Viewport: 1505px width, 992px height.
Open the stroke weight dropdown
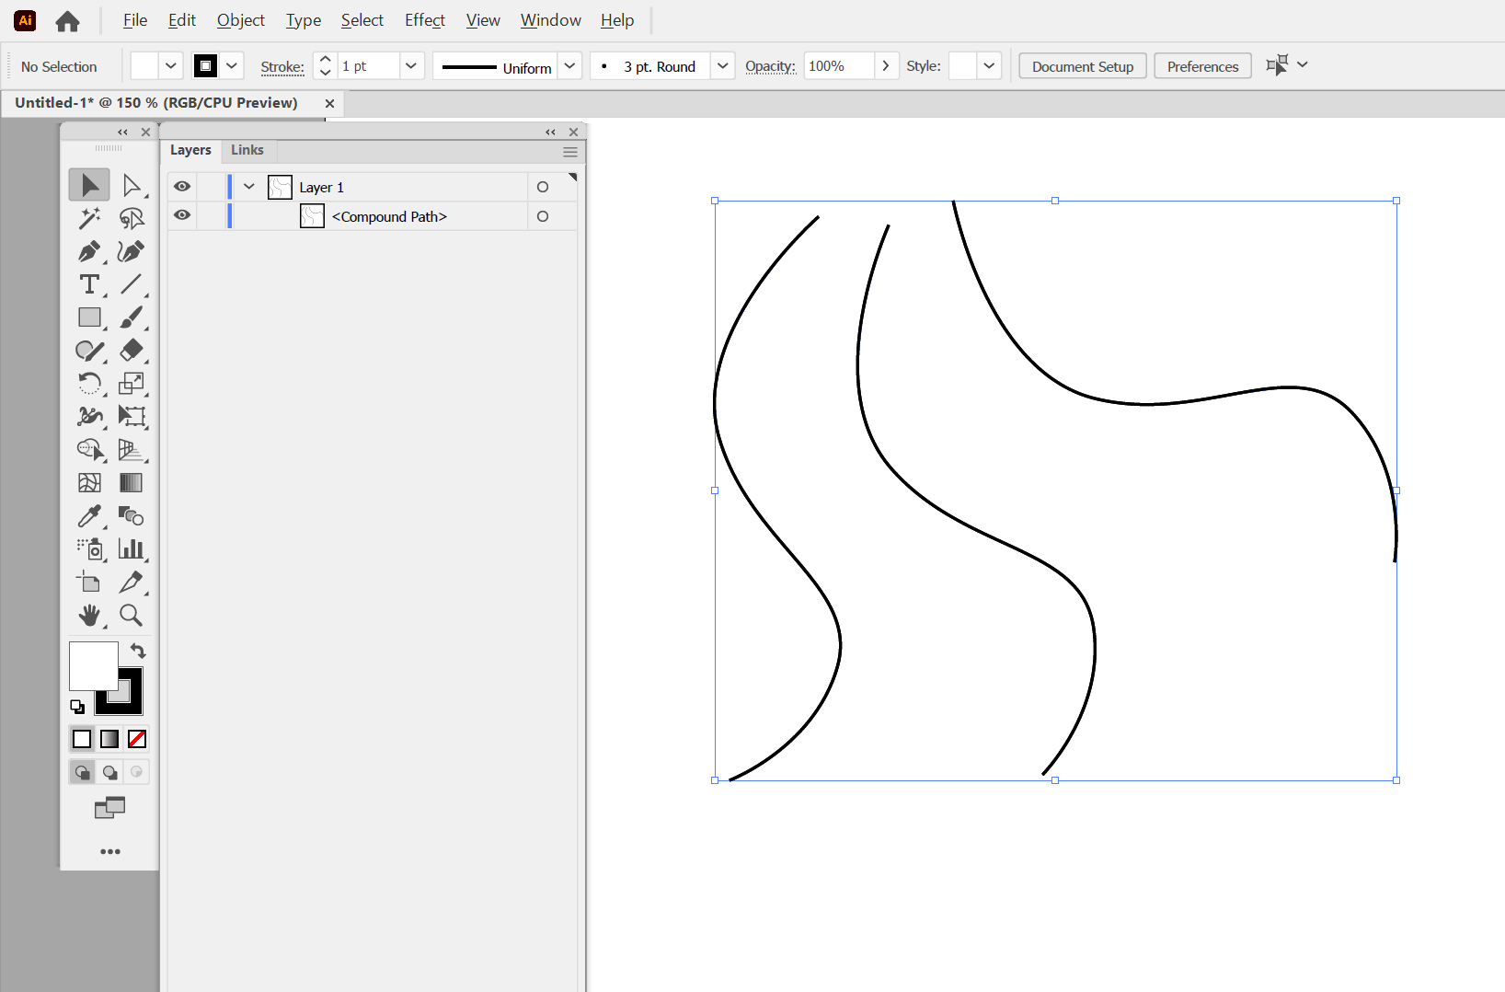411,65
